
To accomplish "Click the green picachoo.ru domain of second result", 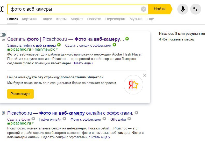I will point(21,123).
